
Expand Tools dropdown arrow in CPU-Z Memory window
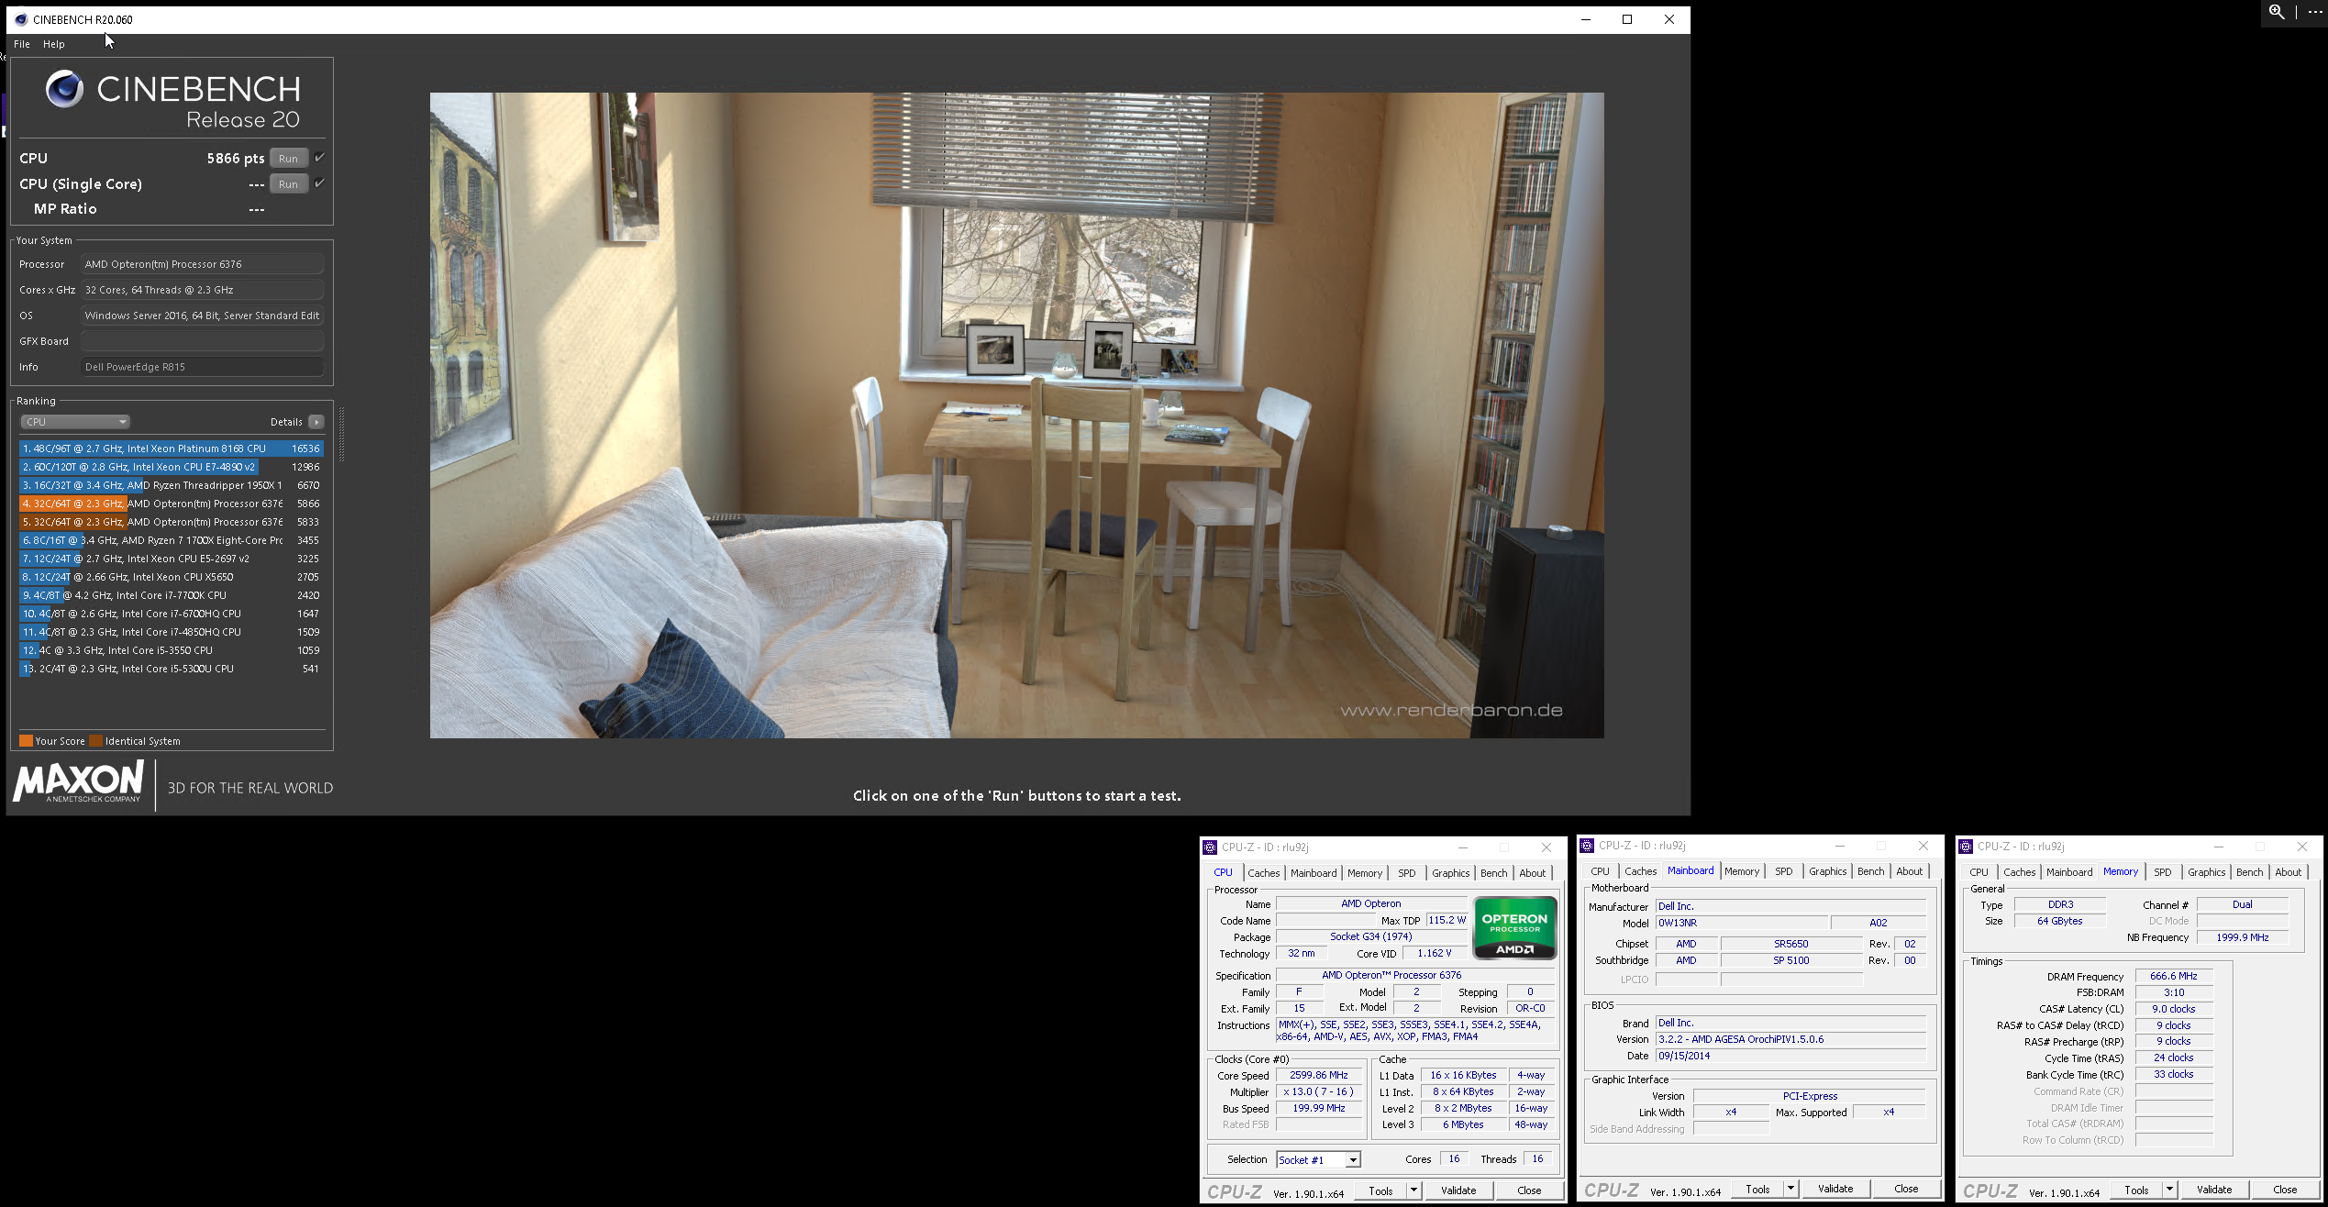tap(2169, 1190)
